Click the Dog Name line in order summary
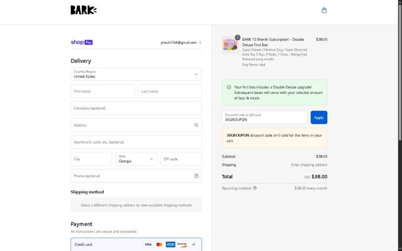Image resolution: width=402 pixels, height=251 pixels. point(254,65)
